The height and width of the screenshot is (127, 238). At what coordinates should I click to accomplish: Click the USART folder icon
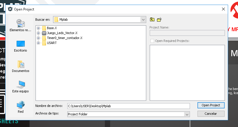point(44,43)
